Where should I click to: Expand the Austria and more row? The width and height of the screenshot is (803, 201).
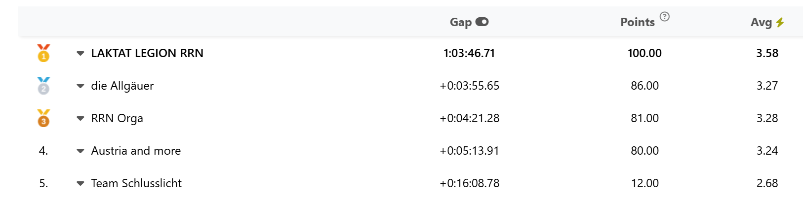[80, 151]
